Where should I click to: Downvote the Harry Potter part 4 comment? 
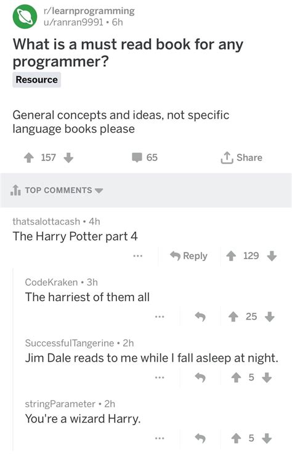pos(272,256)
